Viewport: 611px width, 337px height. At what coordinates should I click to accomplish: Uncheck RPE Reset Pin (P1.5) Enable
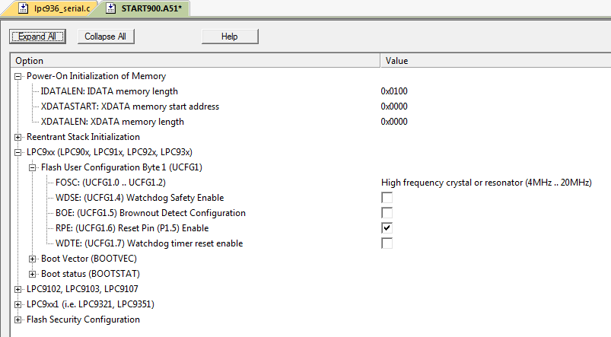(387, 228)
